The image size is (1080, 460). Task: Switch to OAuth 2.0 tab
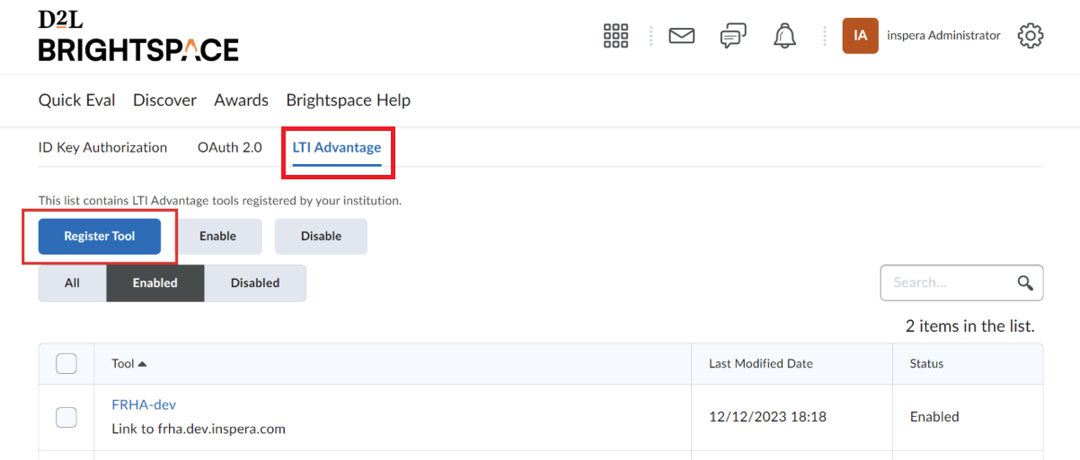coord(230,147)
